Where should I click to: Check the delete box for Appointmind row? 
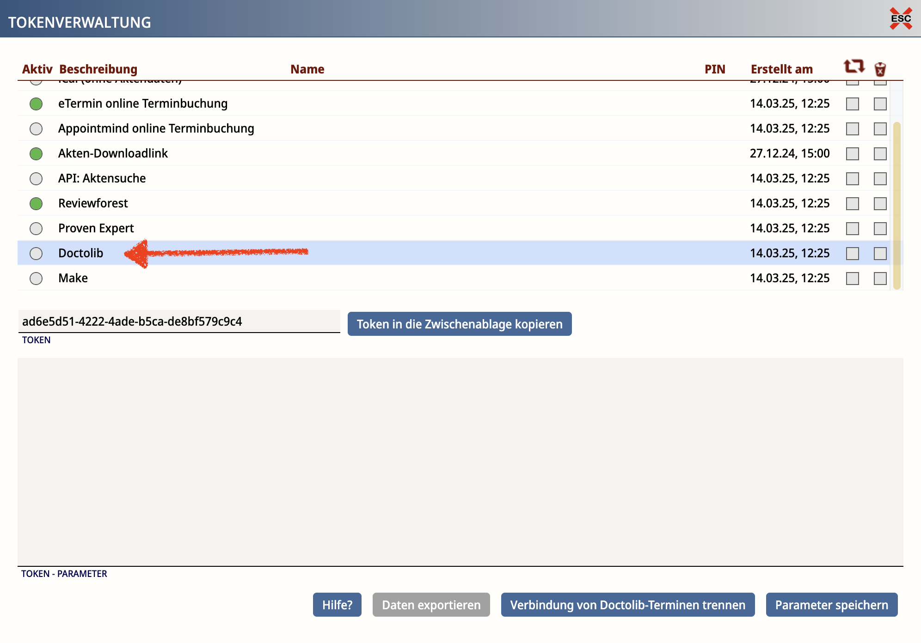click(x=880, y=129)
